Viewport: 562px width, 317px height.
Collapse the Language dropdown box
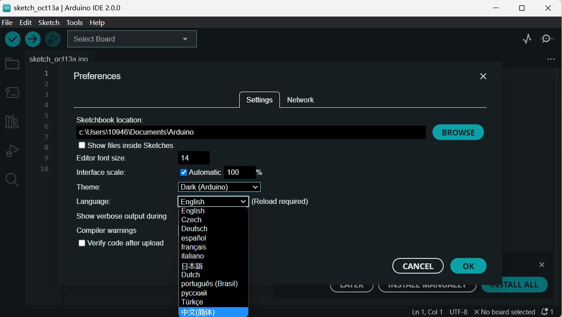click(213, 202)
